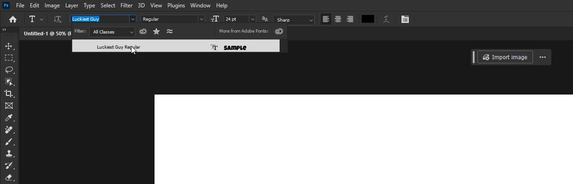Screen dimensions: 573x184
Task: Open the Window menu
Action: pyautogui.click(x=200, y=6)
